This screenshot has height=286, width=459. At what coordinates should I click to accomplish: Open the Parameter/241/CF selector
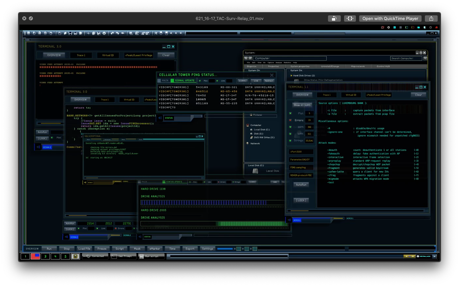[x=301, y=159]
